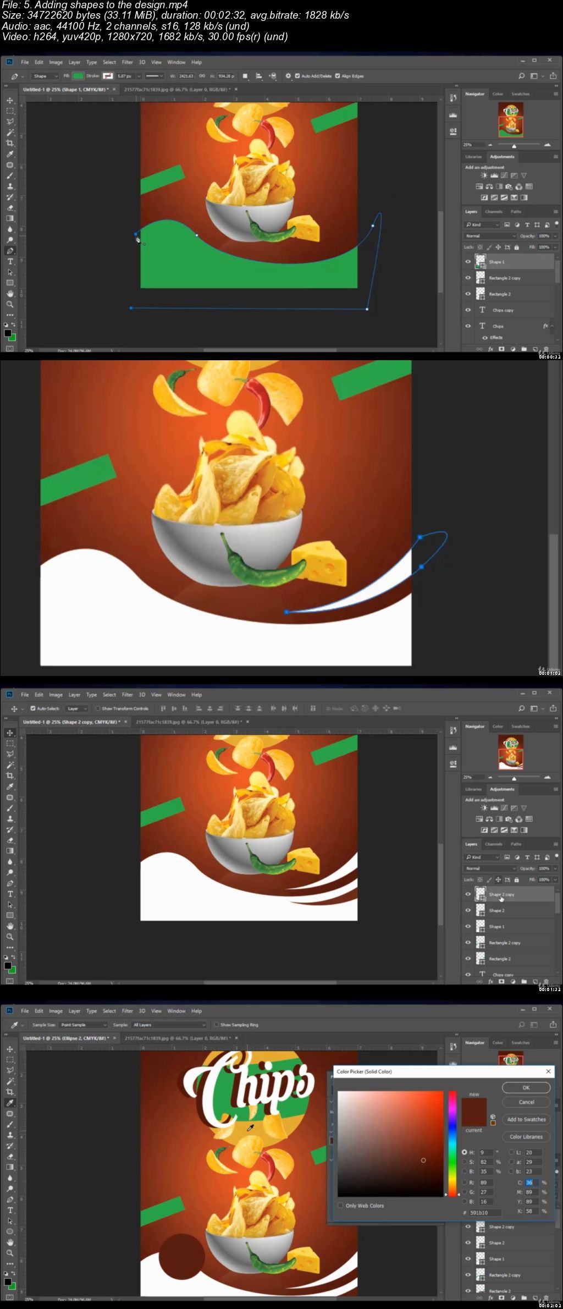Click Navigator thumbnail in Shape 2 copy frame

pos(510,752)
